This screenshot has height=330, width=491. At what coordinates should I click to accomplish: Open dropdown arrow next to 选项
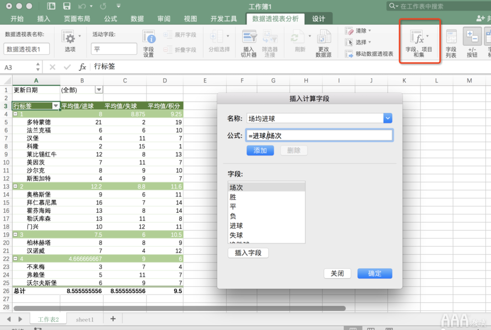tap(80, 36)
